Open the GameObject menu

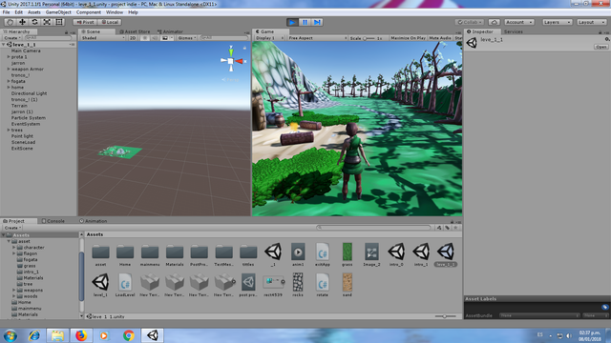click(58, 12)
